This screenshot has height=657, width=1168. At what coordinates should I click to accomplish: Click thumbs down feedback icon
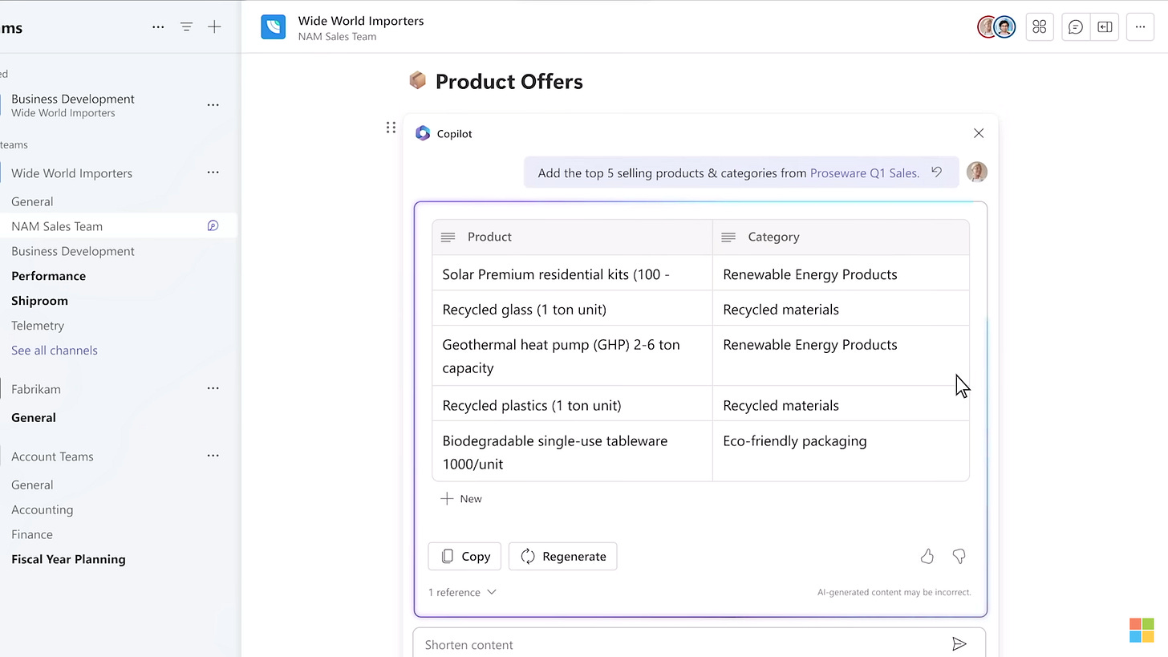(x=959, y=556)
